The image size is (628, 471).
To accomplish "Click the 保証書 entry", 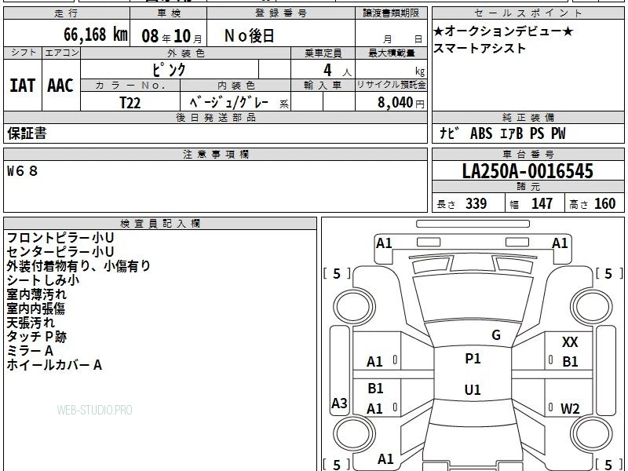I will [27, 133].
